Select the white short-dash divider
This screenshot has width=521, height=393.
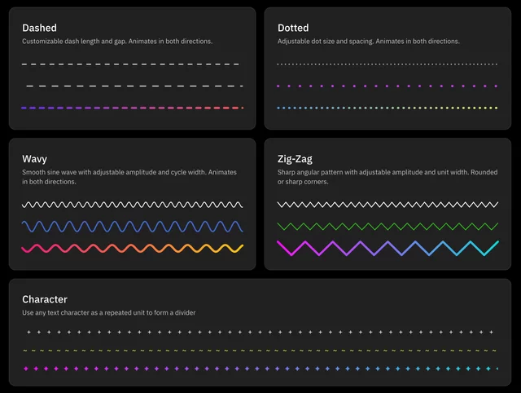(130, 64)
